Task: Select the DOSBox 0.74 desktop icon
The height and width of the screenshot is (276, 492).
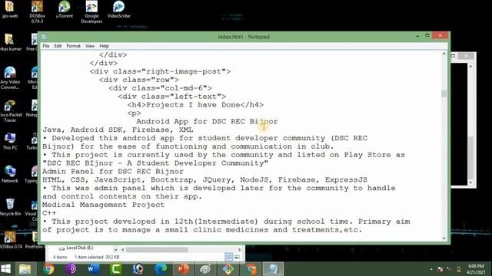Action: point(11,240)
